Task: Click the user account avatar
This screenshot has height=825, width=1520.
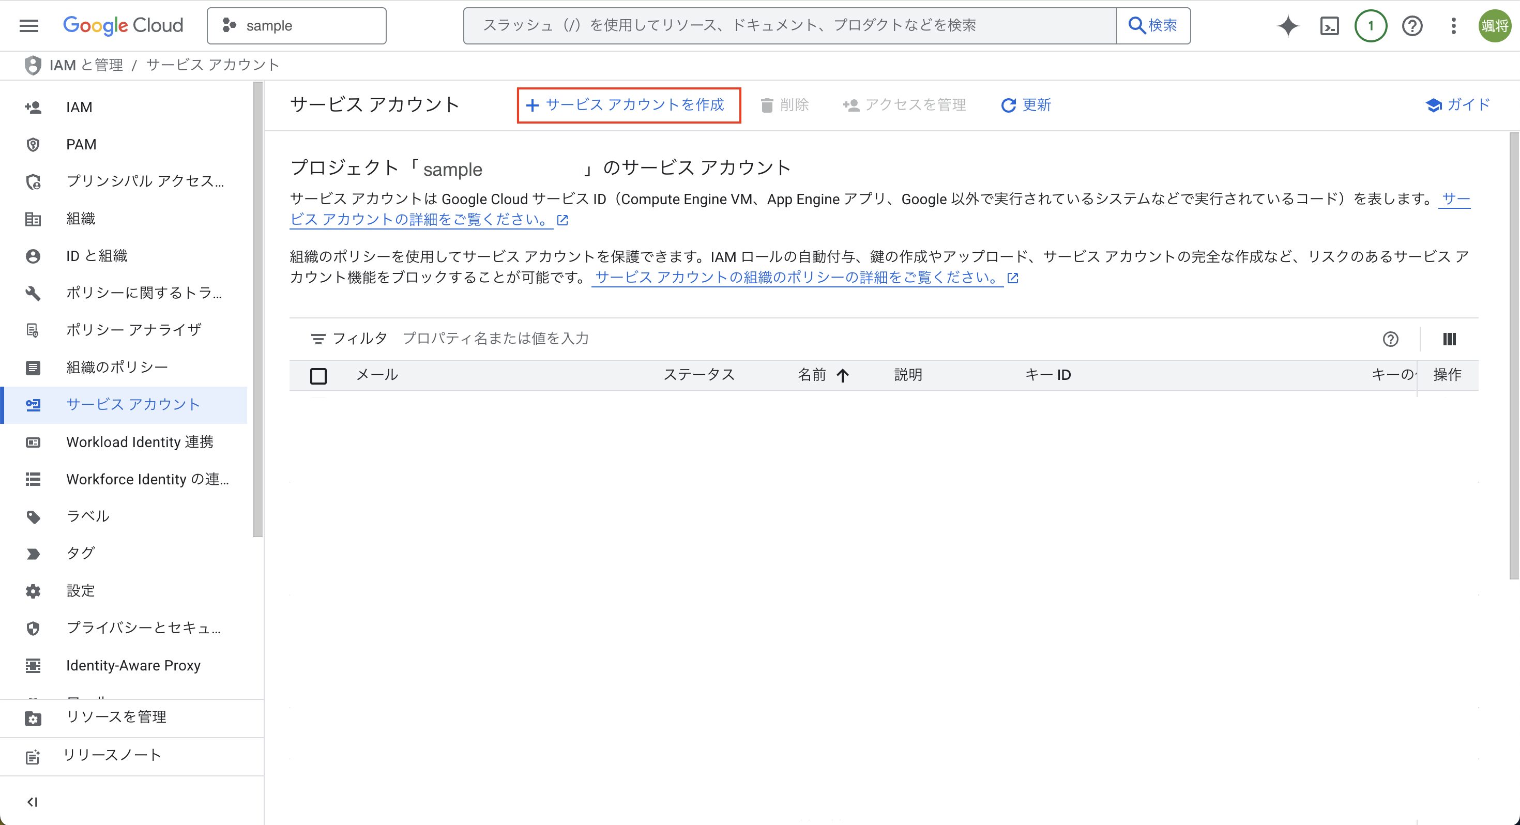Action: pos(1495,26)
